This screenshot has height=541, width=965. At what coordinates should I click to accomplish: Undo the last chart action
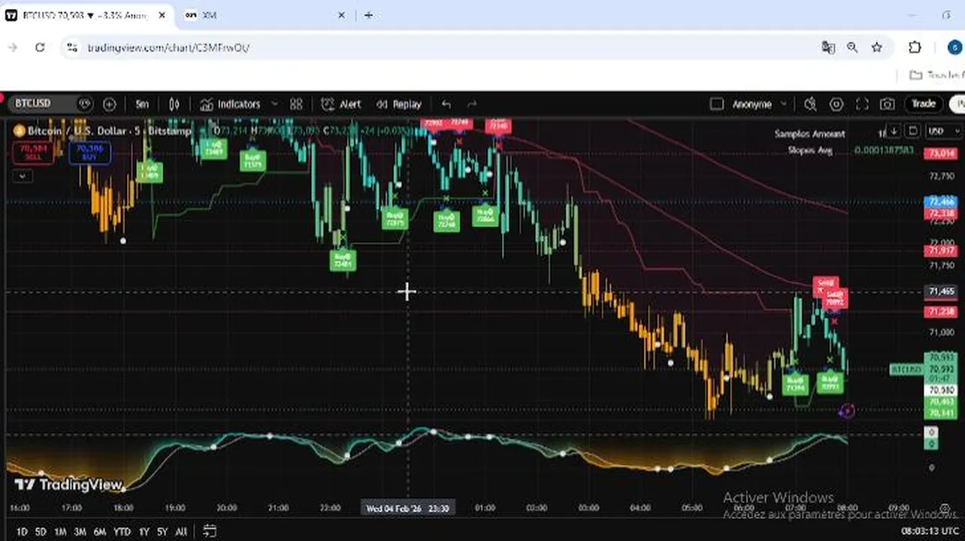pos(446,104)
